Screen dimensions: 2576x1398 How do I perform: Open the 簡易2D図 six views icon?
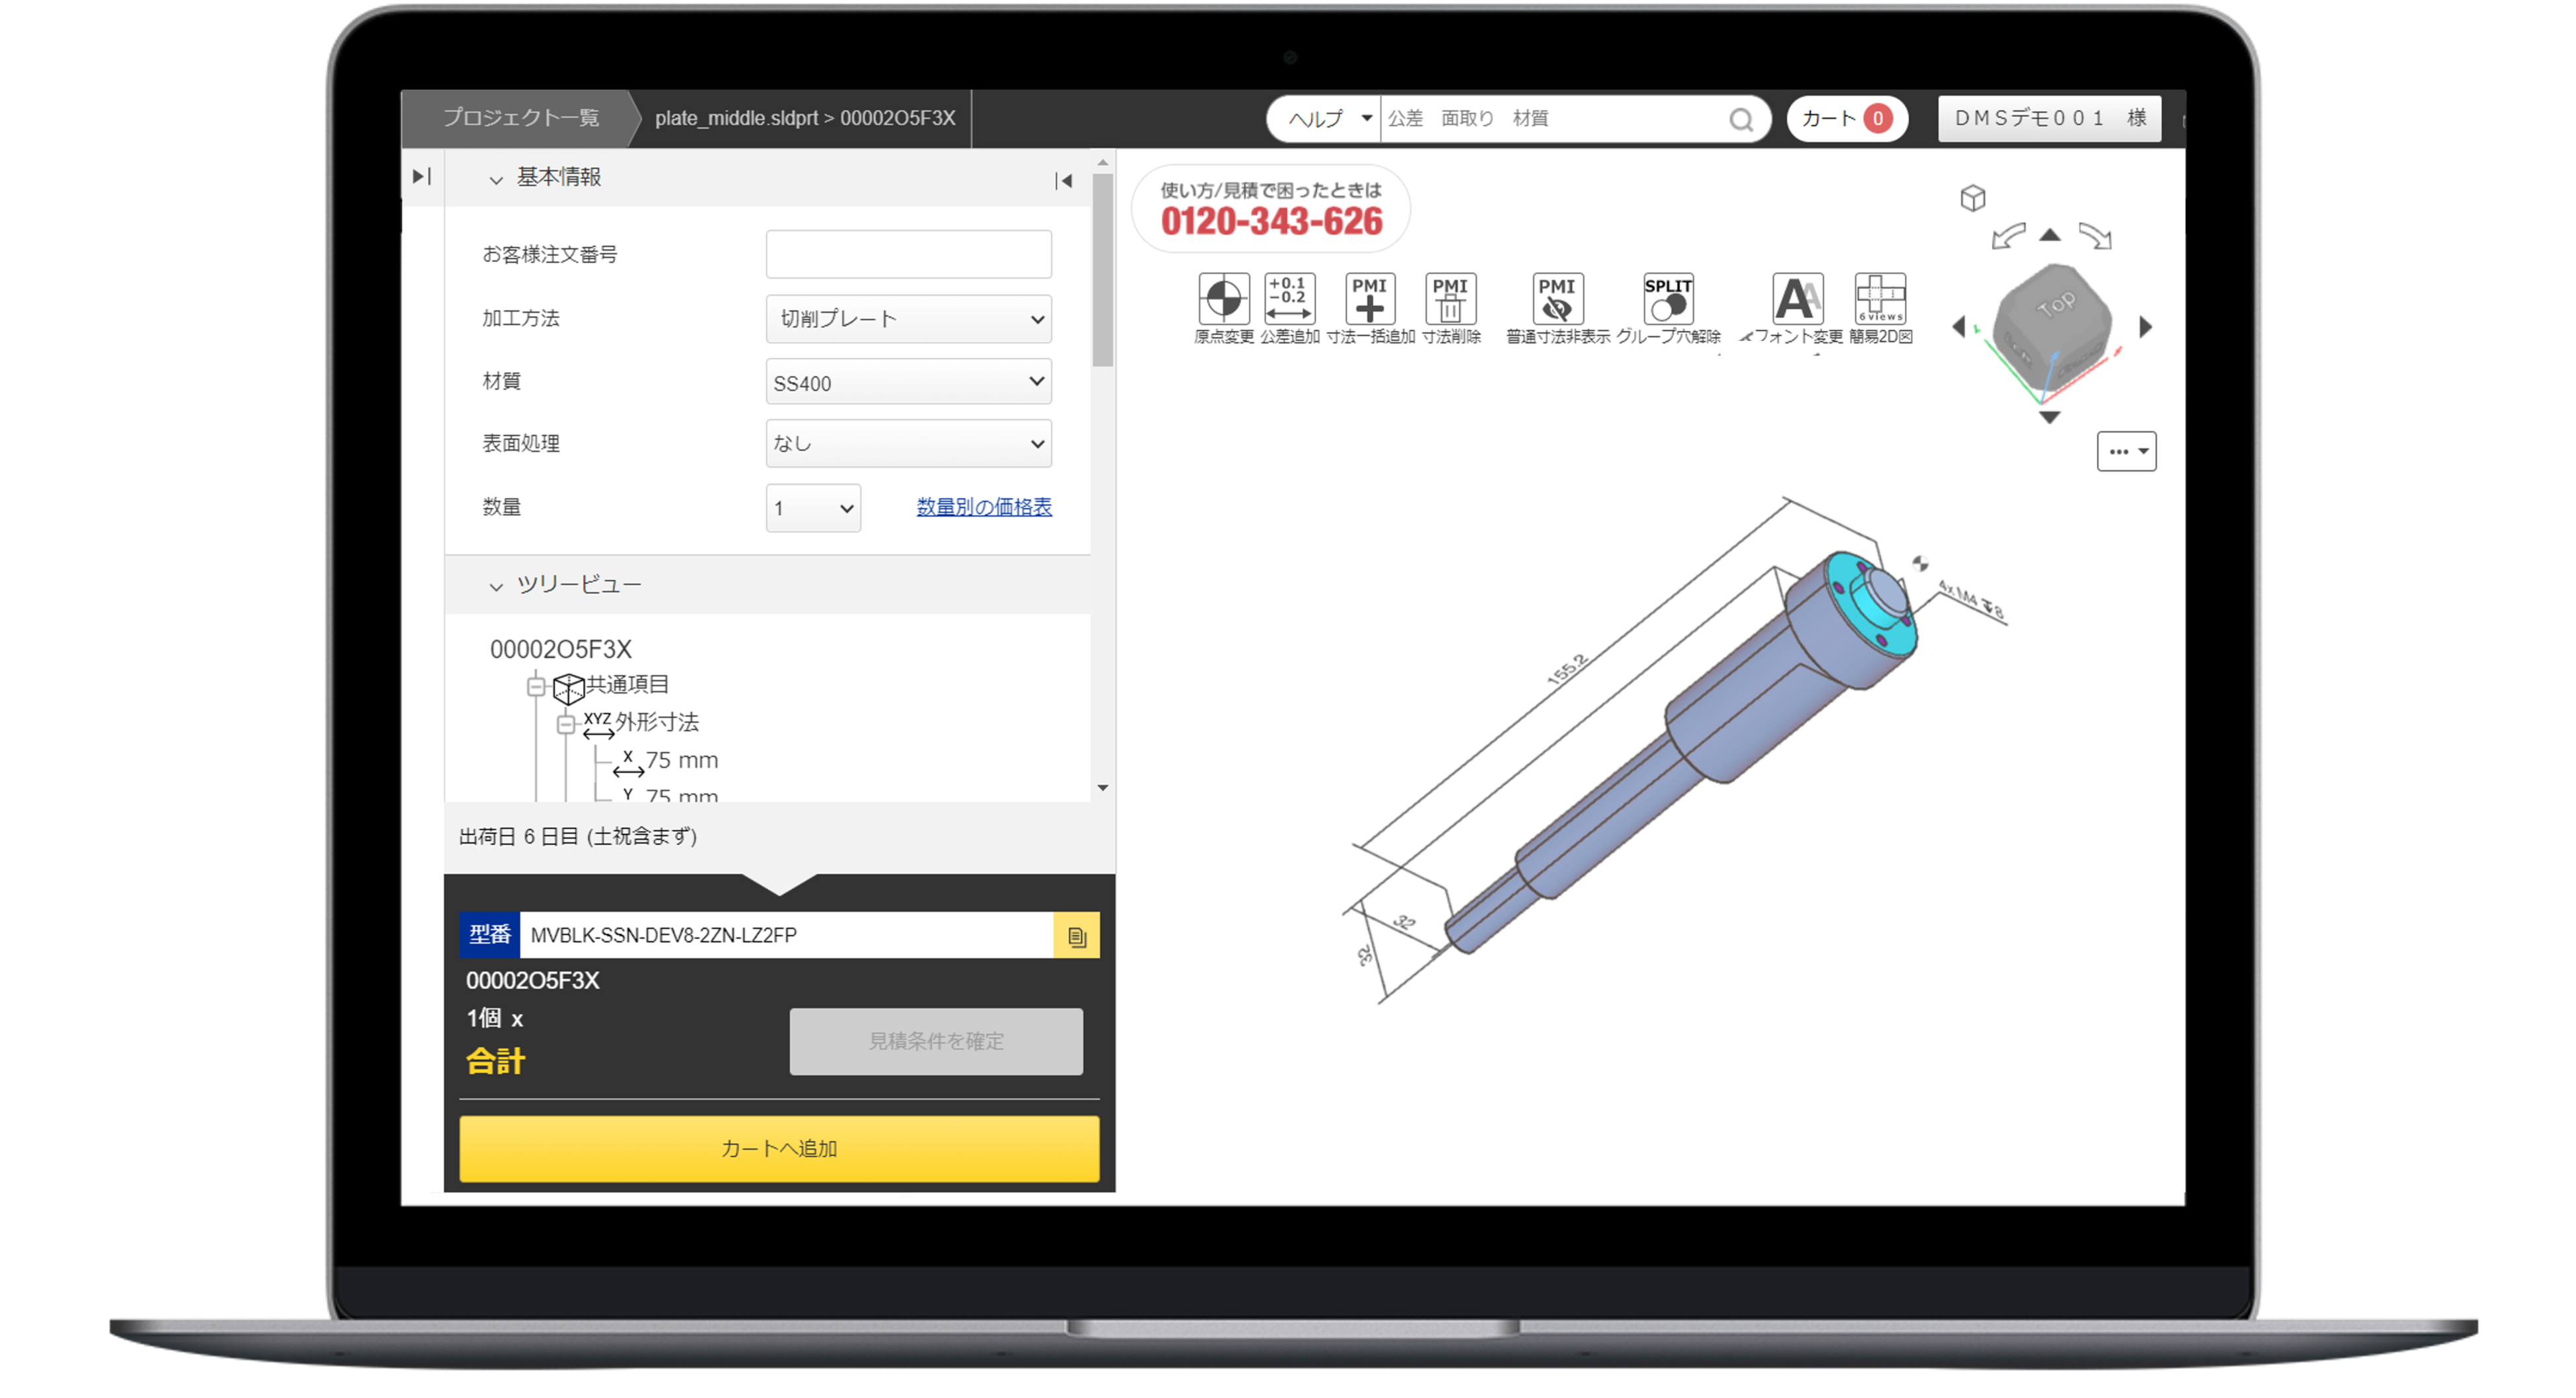[1880, 299]
